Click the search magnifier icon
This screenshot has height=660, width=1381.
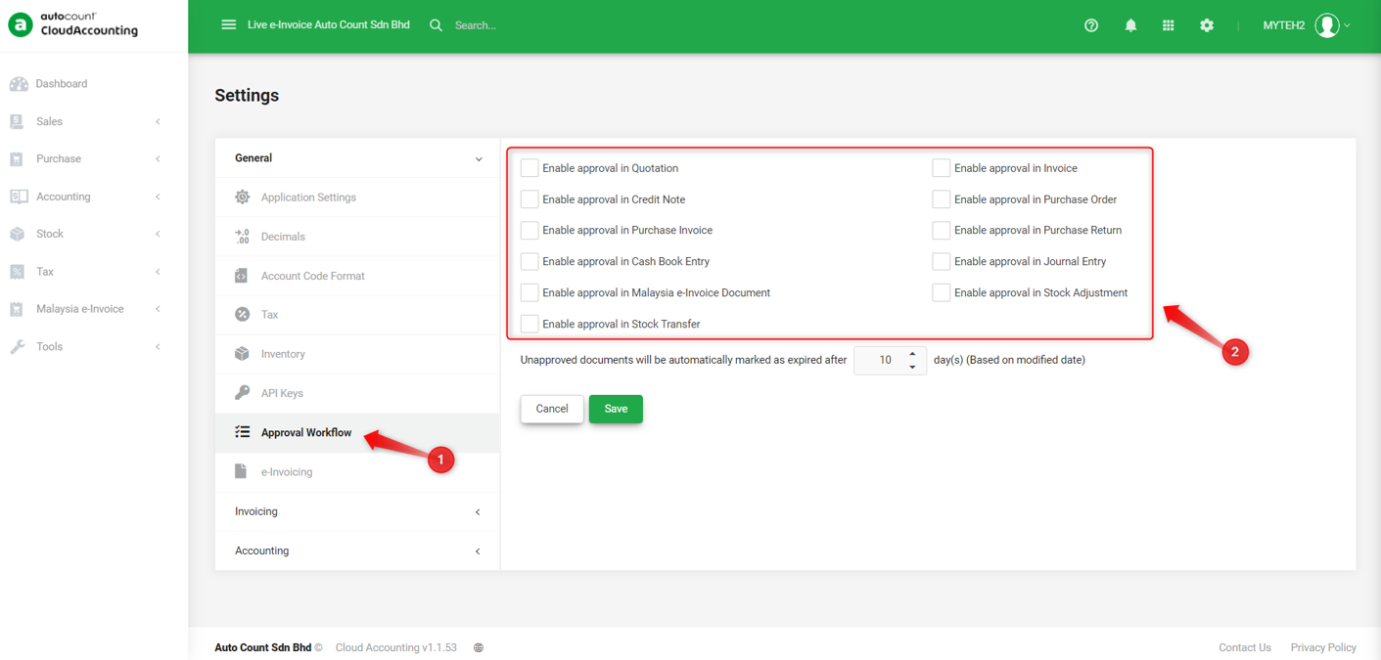[436, 25]
